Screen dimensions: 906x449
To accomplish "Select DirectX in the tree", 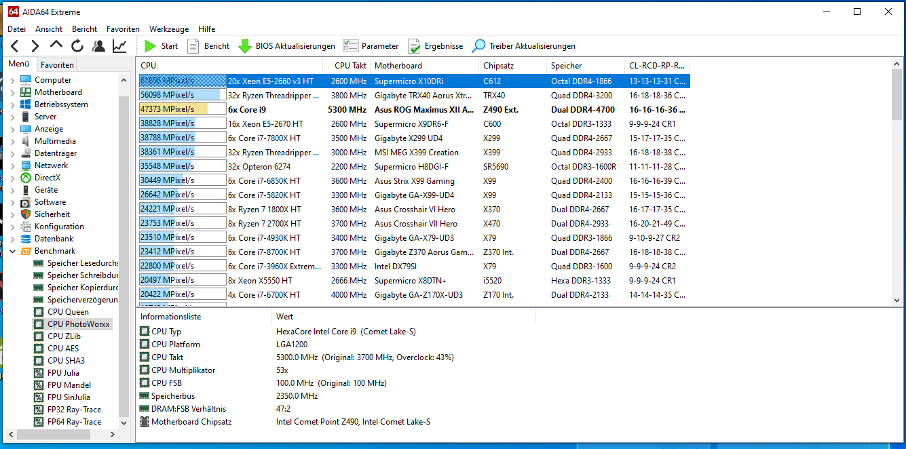I will 48,178.
